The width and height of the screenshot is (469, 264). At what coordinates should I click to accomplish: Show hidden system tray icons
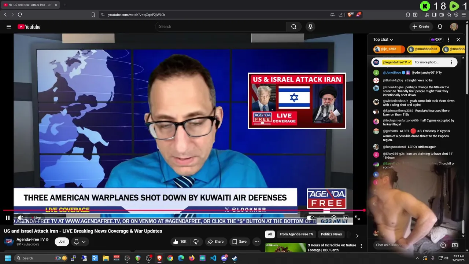coord(417,258)
